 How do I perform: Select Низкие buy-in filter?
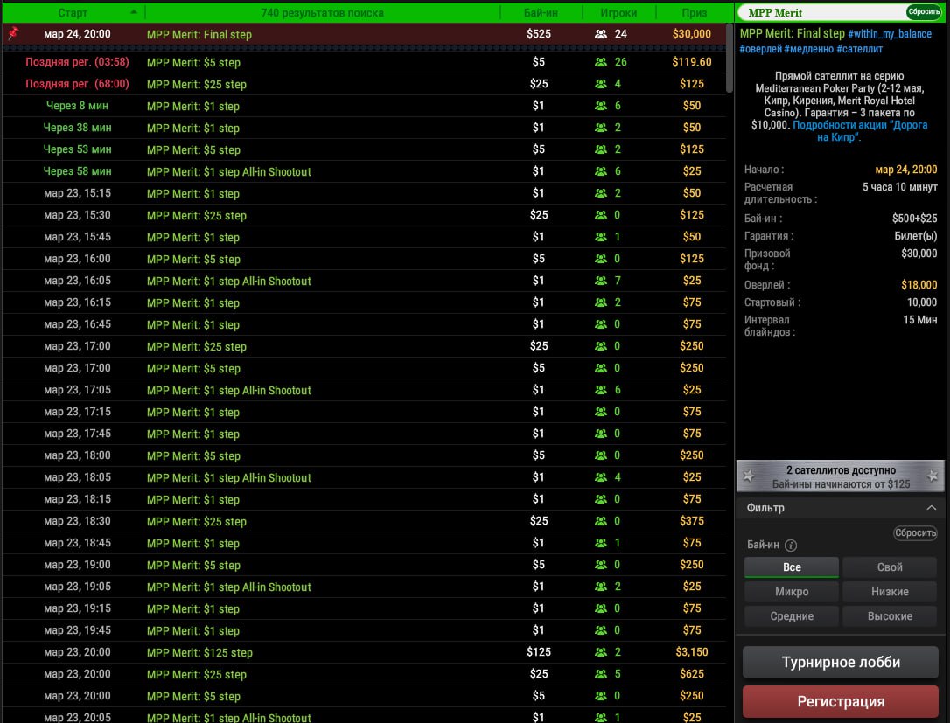pos(890,592)
